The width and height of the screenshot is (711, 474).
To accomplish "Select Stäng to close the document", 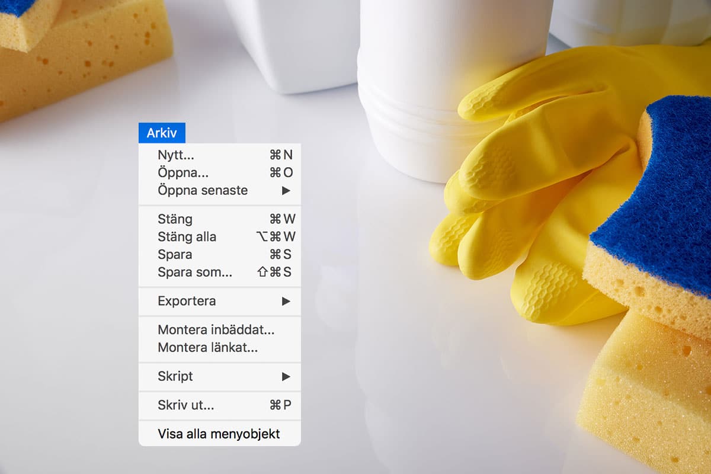I will click(x=220, y=219).
